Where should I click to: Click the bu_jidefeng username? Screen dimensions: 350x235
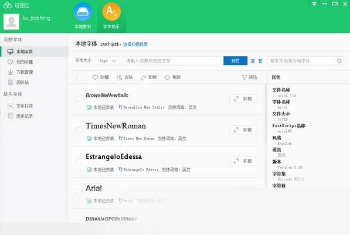click(36, 18)
